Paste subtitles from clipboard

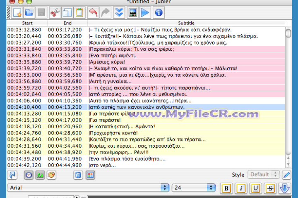click(x=79, y=12)
